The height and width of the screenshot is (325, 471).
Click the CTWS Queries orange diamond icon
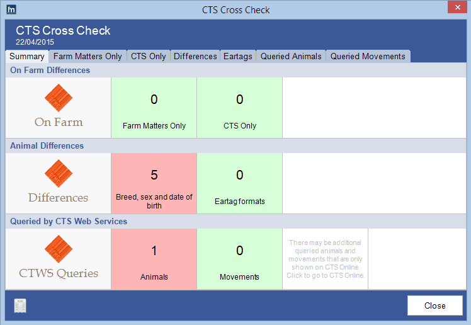(x=59, y=249)
